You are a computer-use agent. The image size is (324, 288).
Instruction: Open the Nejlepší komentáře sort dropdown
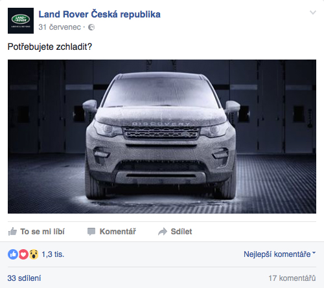(x=280, y=254)
